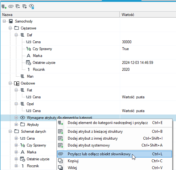Image resolution: width=176 pixels, height=170 pixels.
Task: Choose Dodaj element do kategorii nadrzędnej i przyłącz
Action: click(x=115, y=123)
